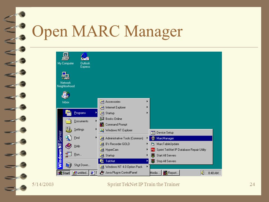Click the Find magnifier icon in Start menu
This screenshot has width=269, height=202.
68,138
